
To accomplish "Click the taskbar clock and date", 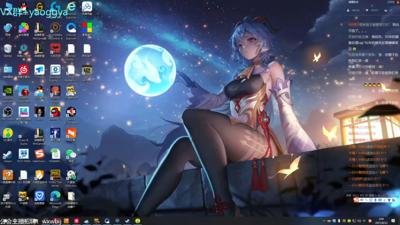I will pos(381,221).
